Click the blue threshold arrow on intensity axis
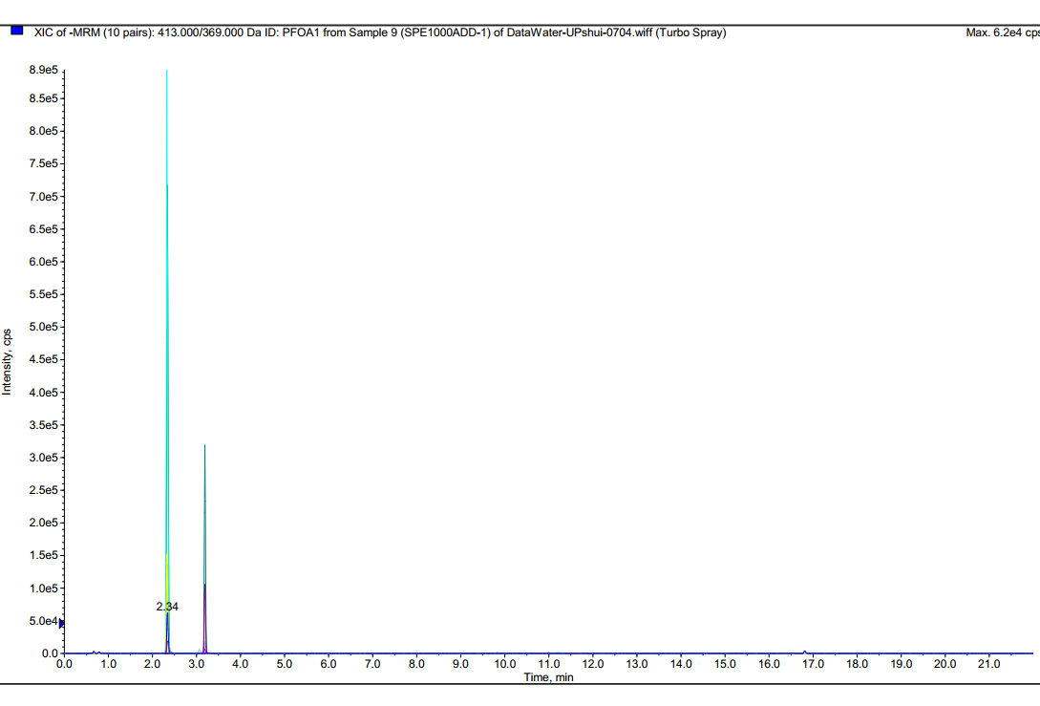 (x=62, y=623)
